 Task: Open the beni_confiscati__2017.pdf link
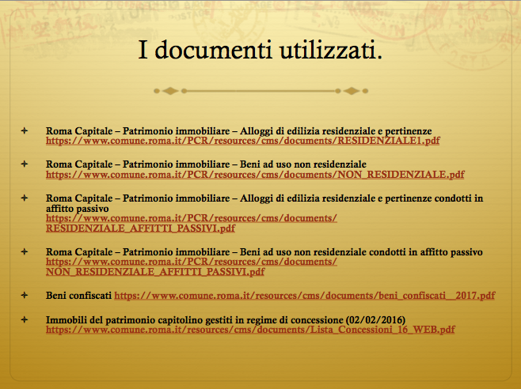[x=305, y=296]
